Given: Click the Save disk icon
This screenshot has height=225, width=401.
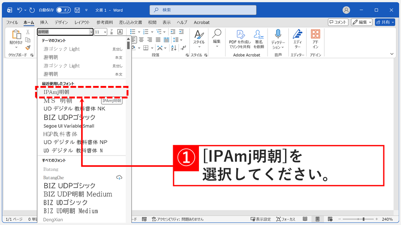Looking at the screenshot, I should coord(77,10).
